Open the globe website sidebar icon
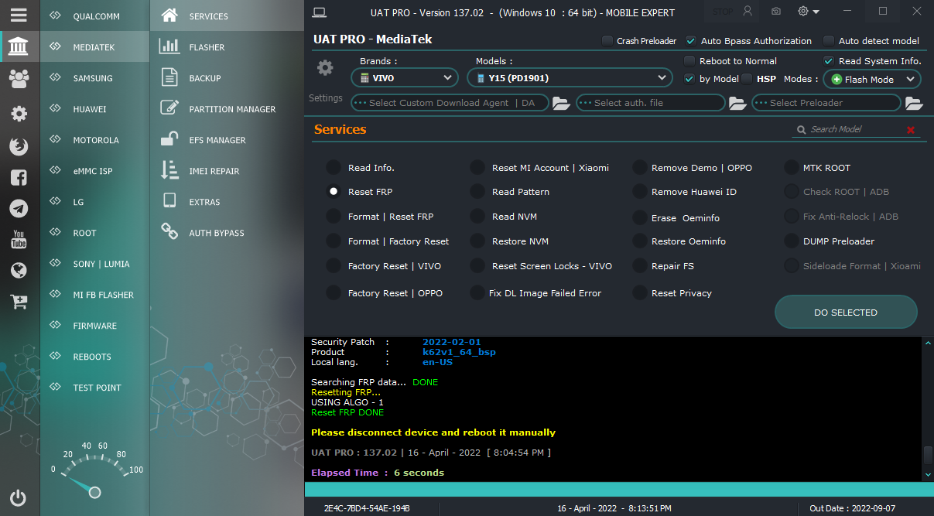The height and width of the screenshot is (516, 934). (x=19, y=270)
